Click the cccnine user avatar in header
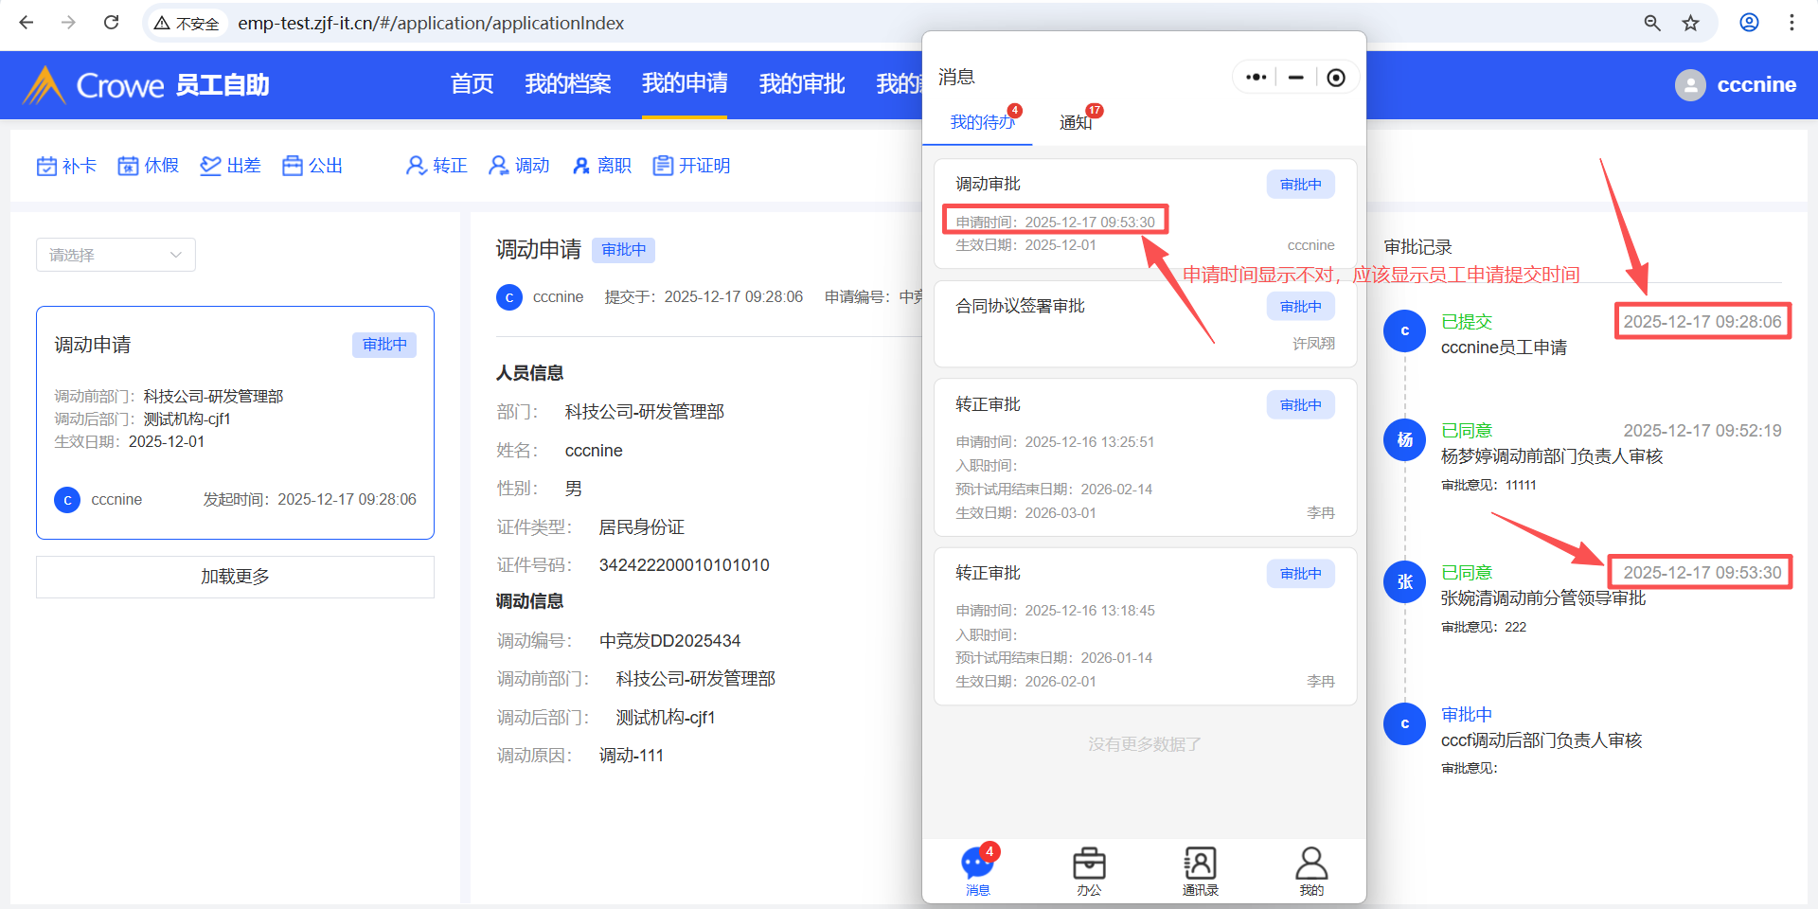Image resolution: width=1818 pixels, height=909 pixels. coord(1690,85)
